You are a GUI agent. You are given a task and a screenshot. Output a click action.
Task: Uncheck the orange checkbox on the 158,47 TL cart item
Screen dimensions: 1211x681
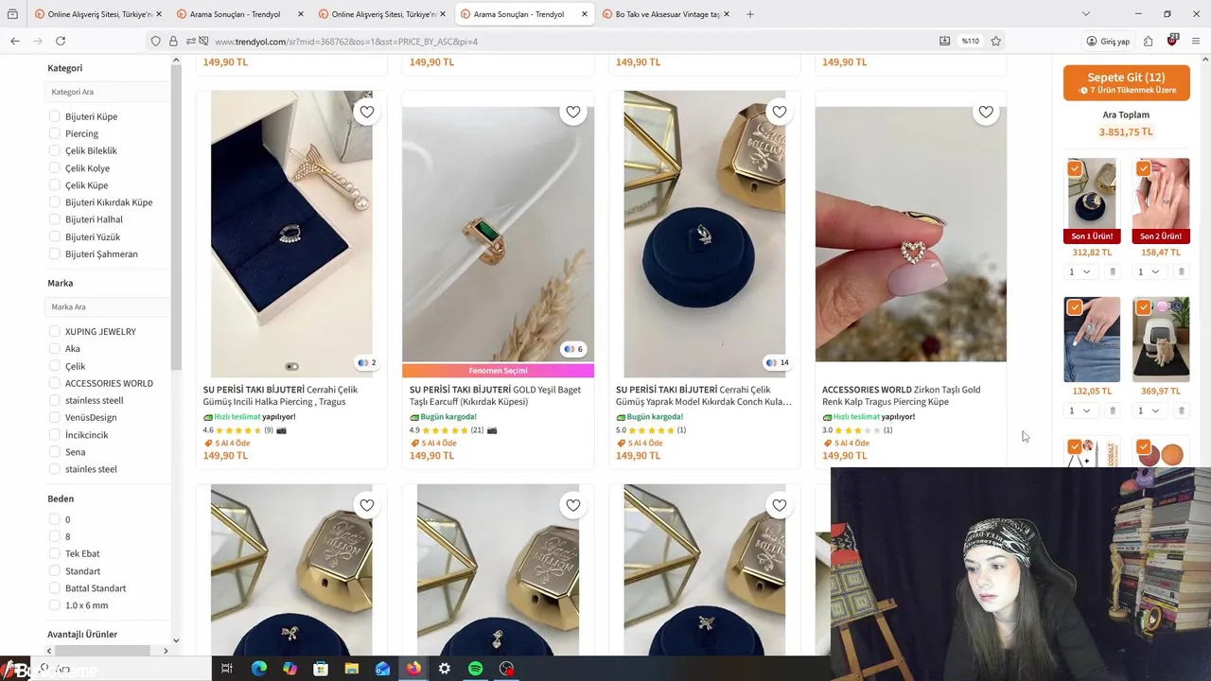point(1143,168)
